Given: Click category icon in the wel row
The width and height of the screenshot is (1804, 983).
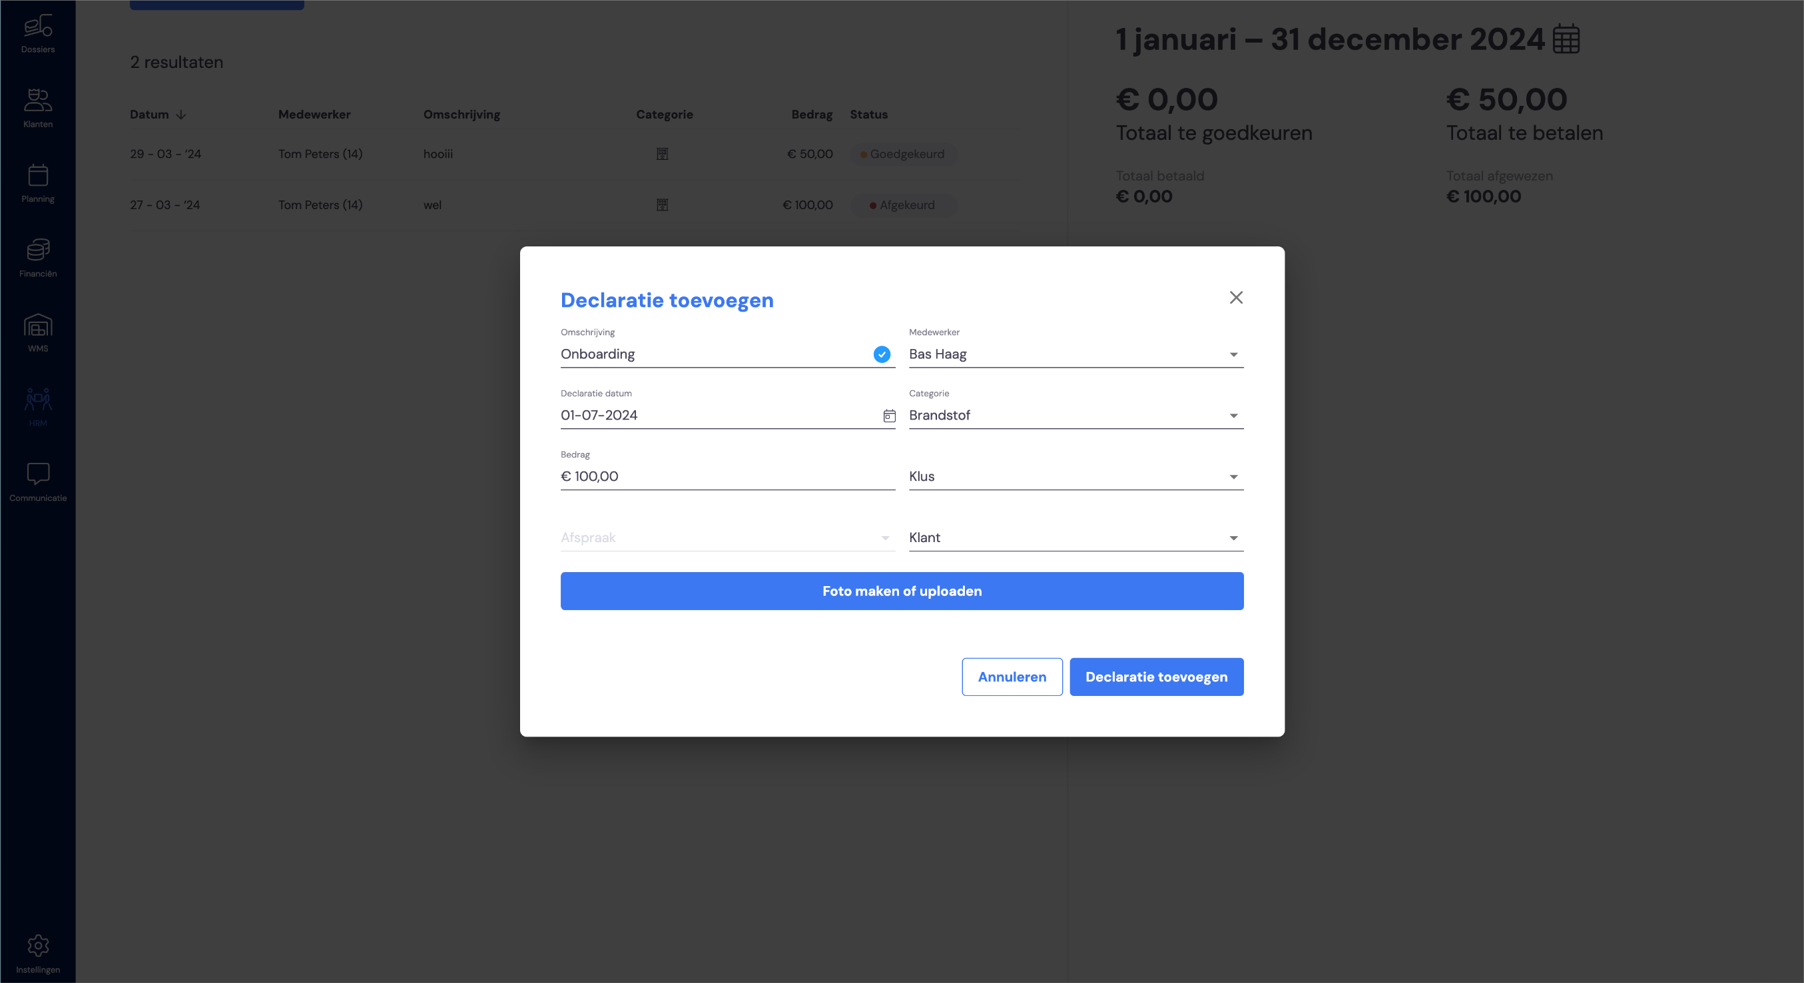Looking at the screenshot, I should point(662,205).
